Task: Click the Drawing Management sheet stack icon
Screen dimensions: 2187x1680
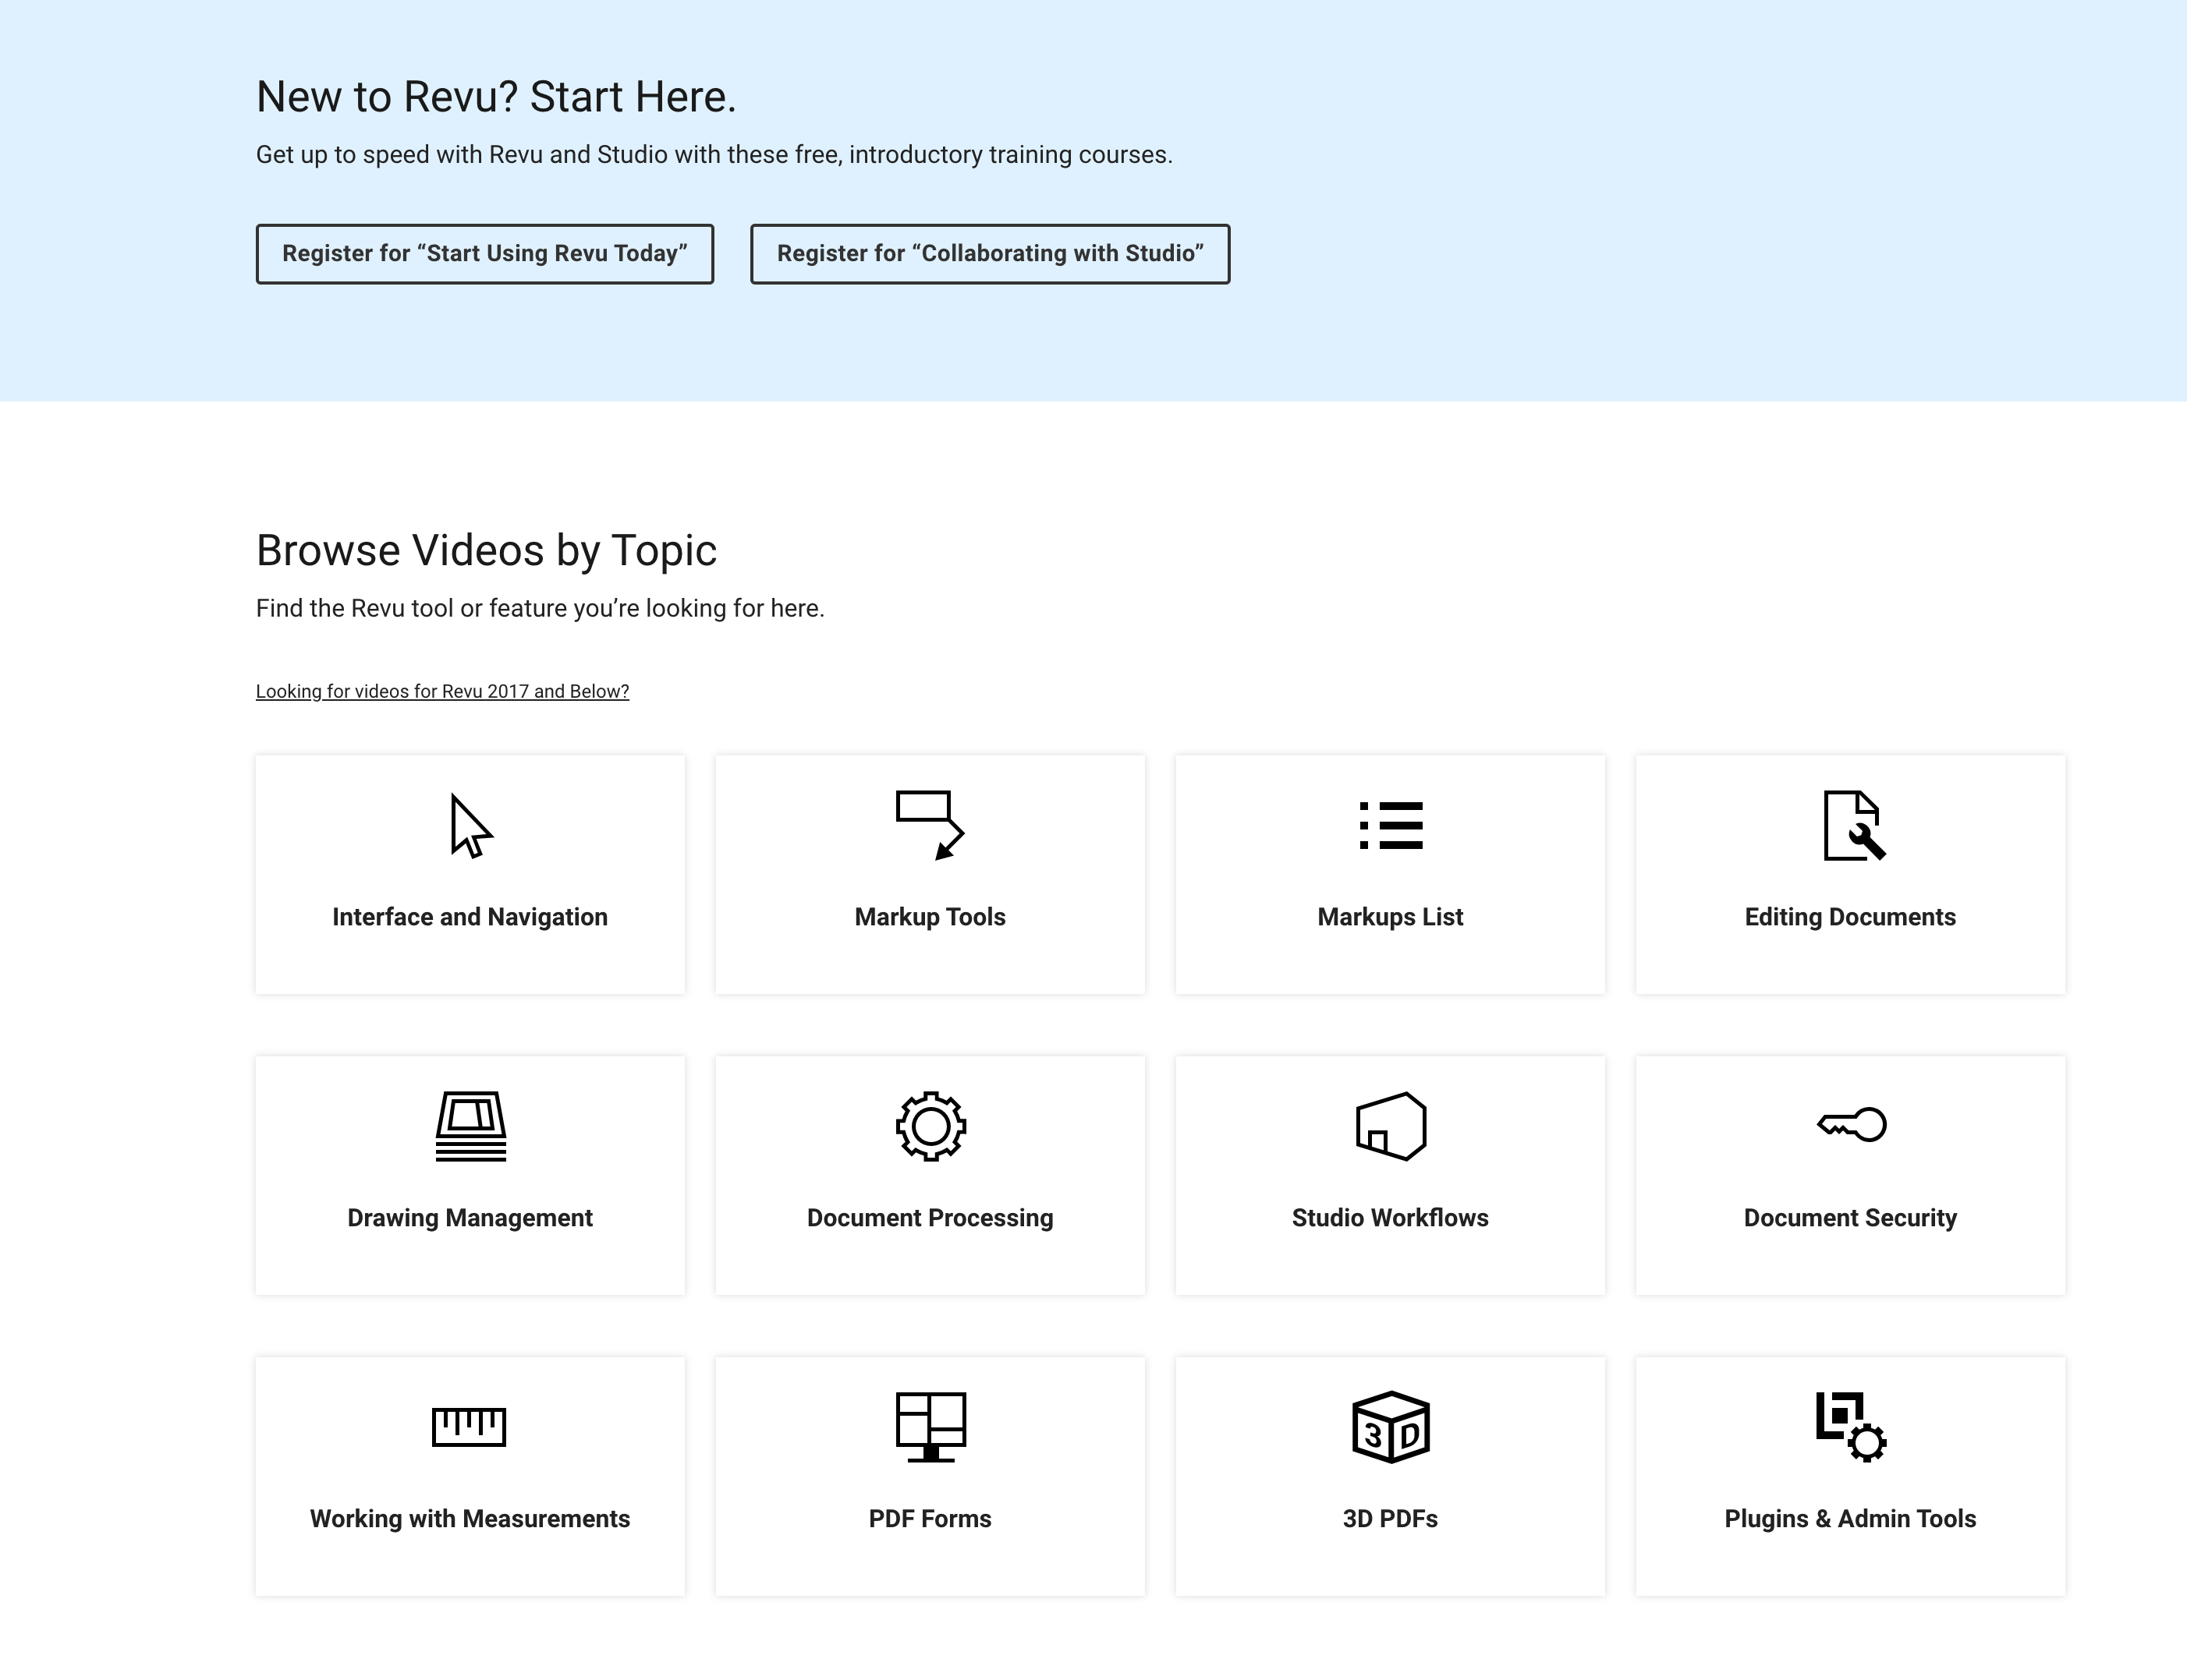Action: [x=470, y=1126]
